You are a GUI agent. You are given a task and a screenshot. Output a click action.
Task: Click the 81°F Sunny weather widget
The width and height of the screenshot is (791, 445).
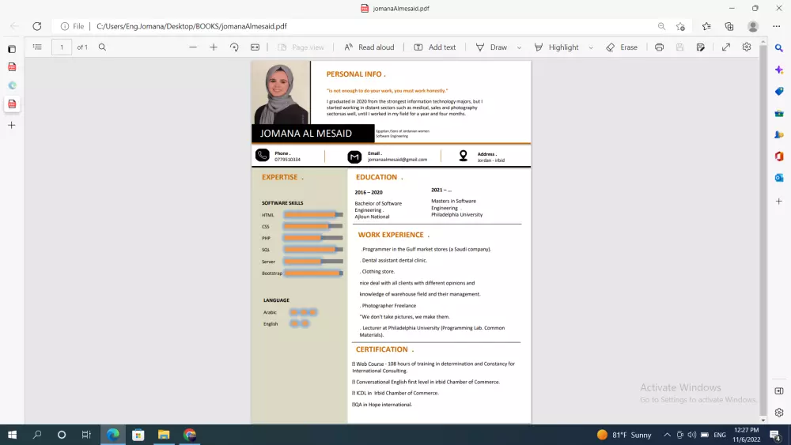[x=623, y=435]
